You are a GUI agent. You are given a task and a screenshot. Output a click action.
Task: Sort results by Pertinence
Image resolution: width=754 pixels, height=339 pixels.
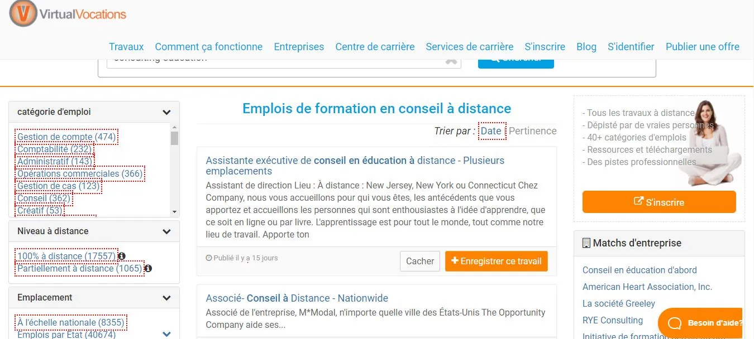point(533,131)
